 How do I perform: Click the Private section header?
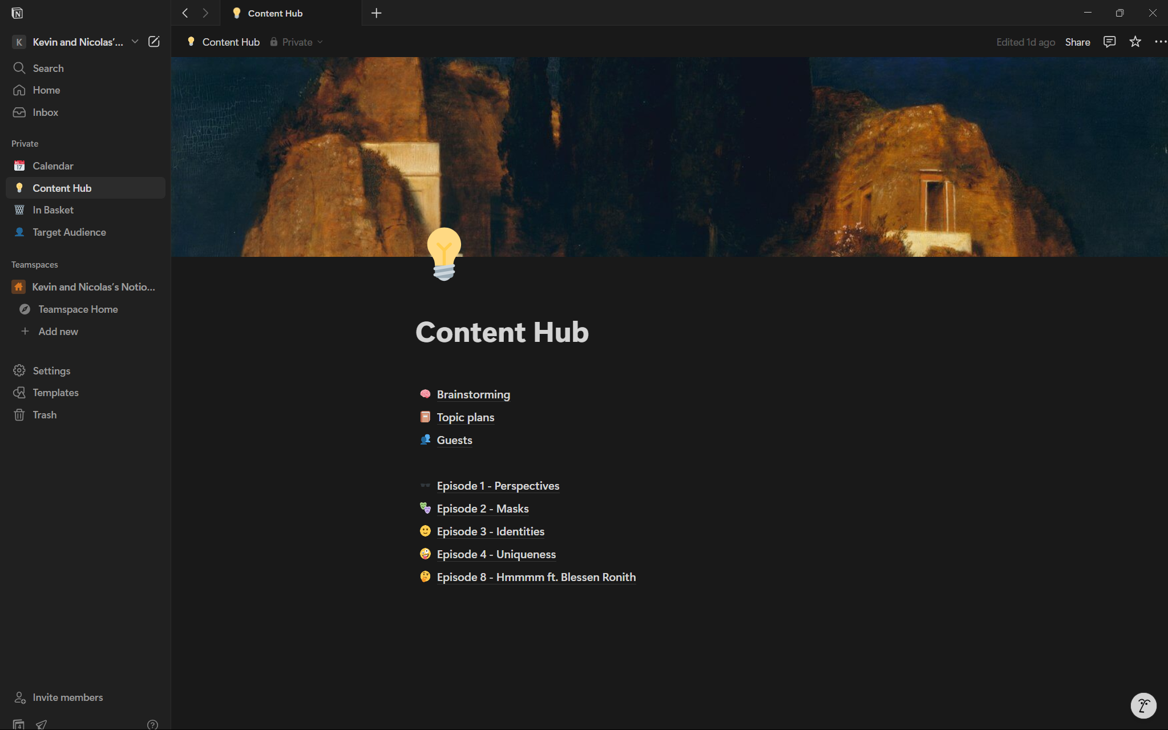tap(25, 144)
